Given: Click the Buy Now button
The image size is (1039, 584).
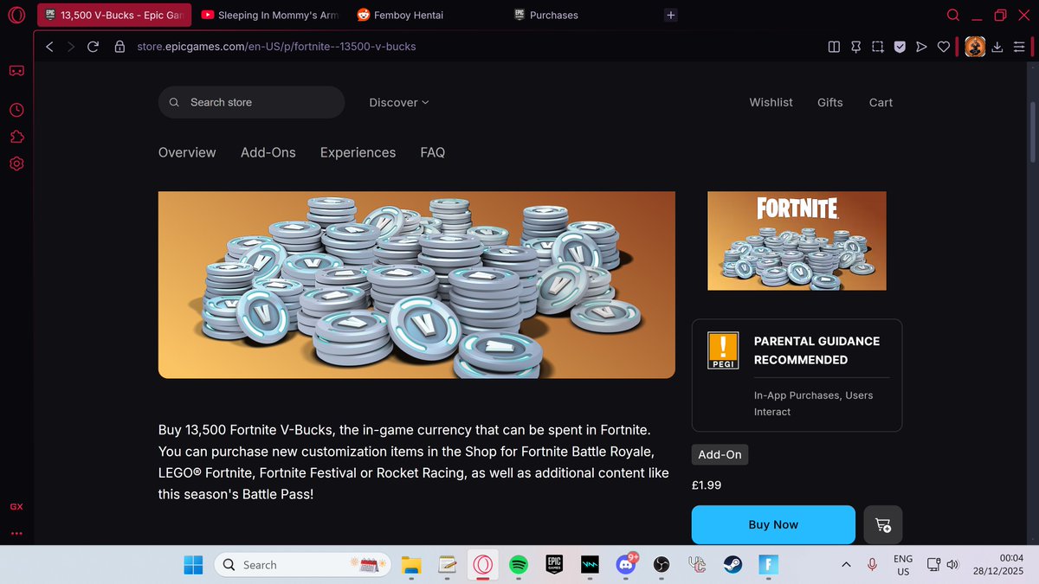Looking at the screenshot, I should point(773,524).
